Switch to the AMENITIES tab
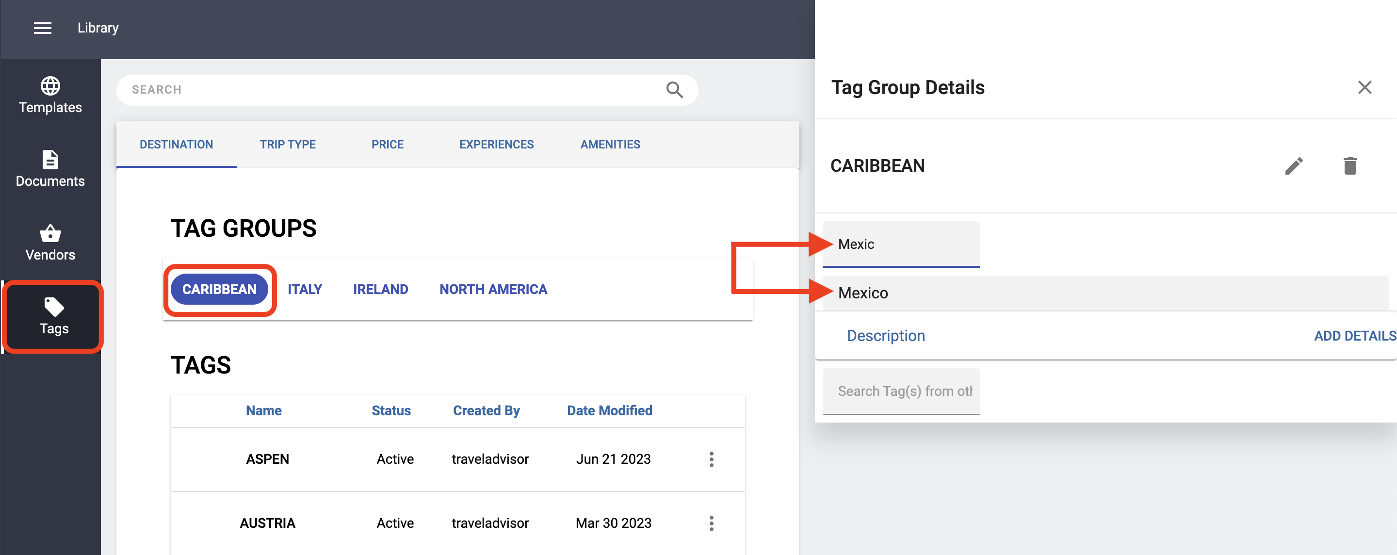The height and width of the screenshot is (555, 1397). coord(610,144)
